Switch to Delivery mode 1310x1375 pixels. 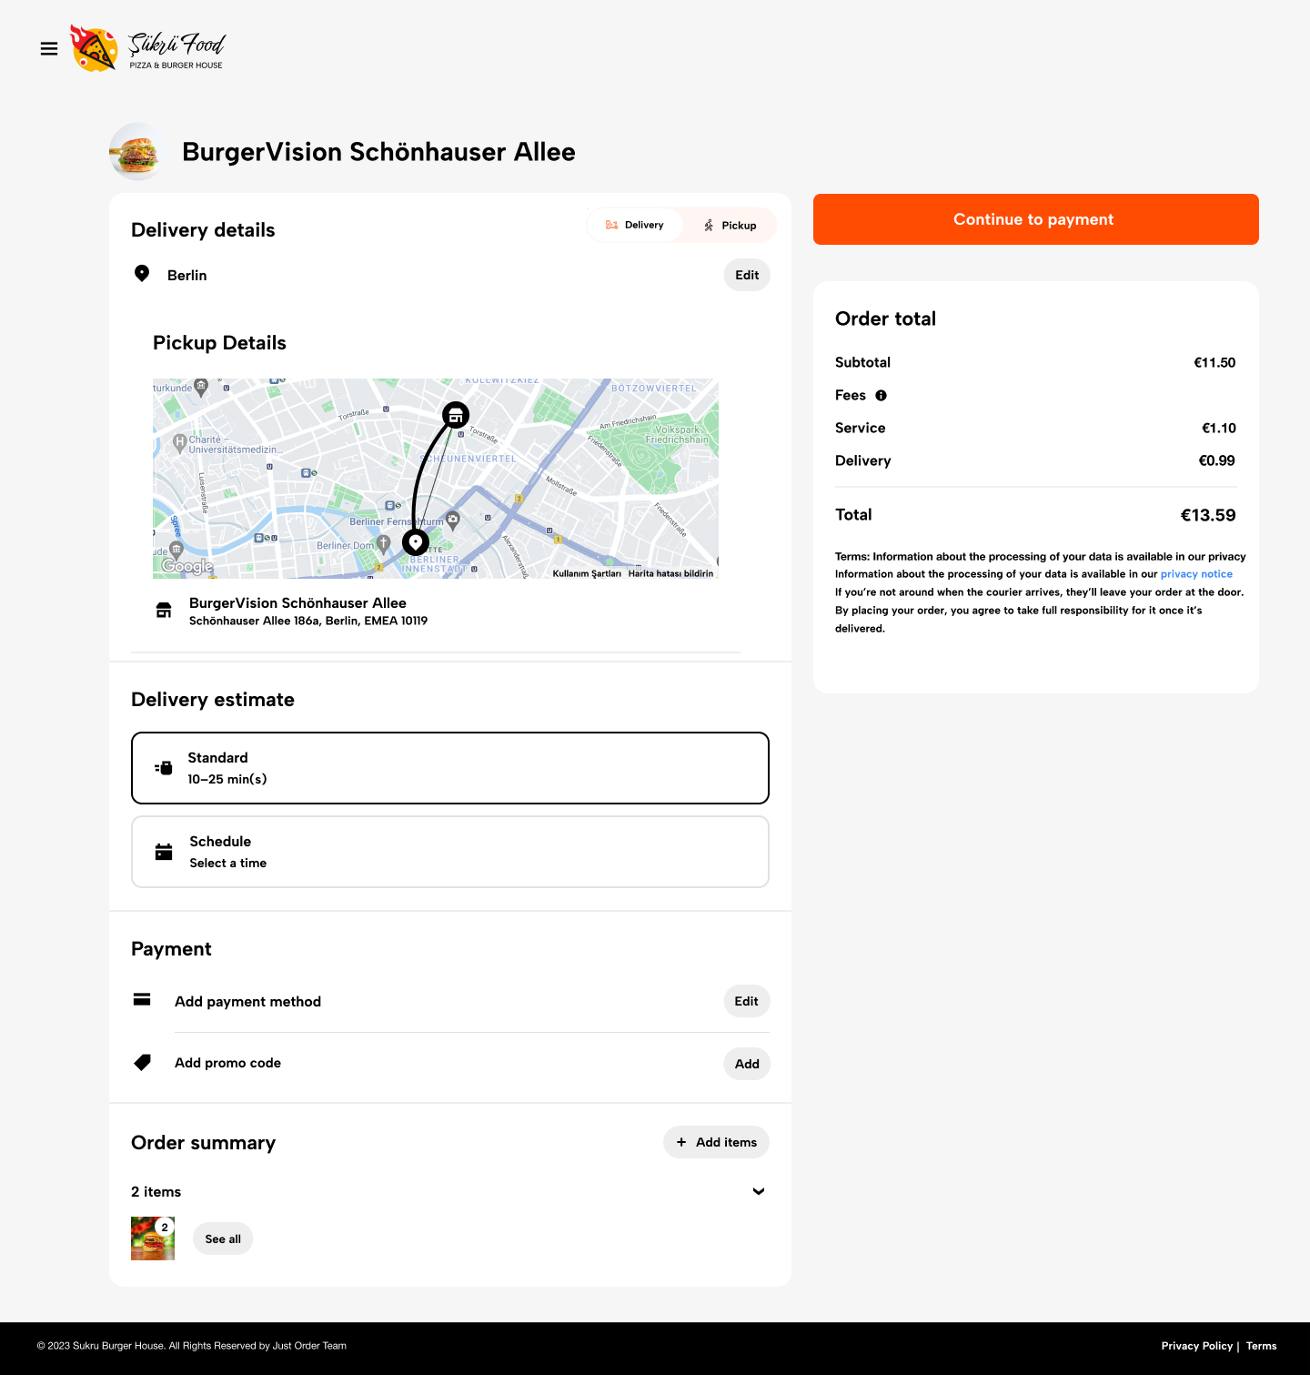coord(635,225)
